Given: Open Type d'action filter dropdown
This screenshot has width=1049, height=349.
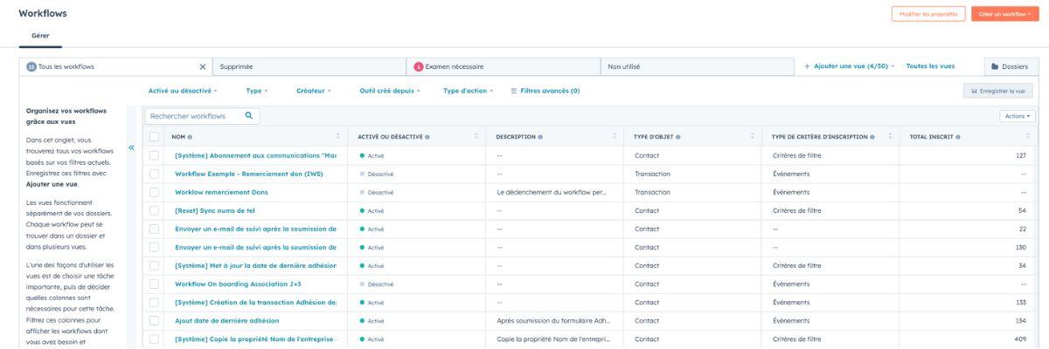Looking at the screenshot, I should [x=468, y=91].
